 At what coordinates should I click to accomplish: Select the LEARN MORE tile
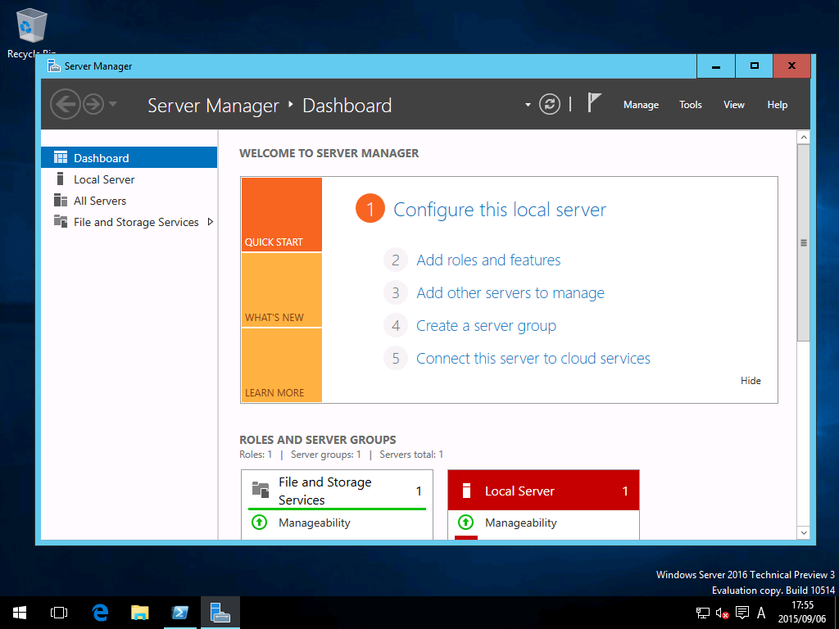(282, 365)
